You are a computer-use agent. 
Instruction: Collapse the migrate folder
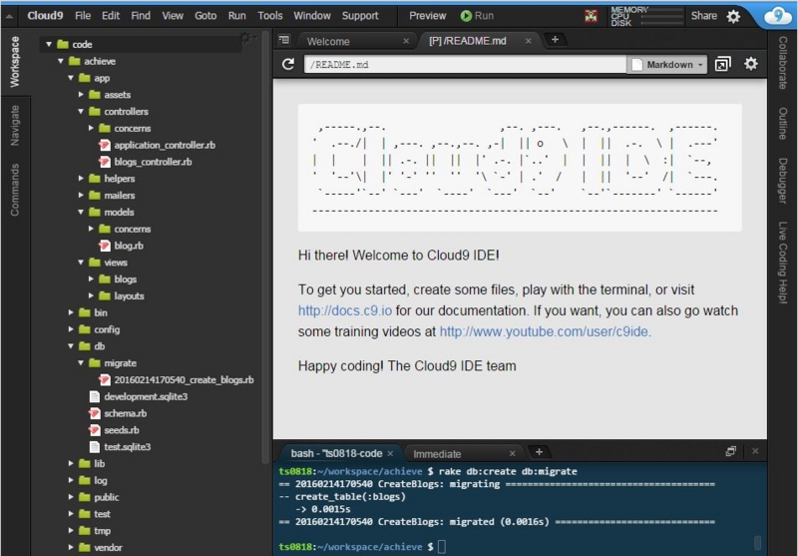coord(81,363)
